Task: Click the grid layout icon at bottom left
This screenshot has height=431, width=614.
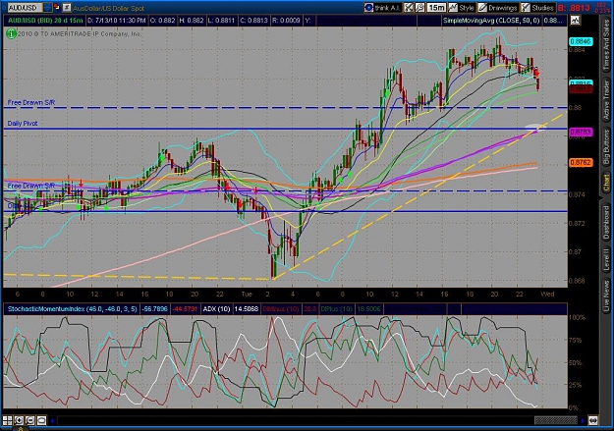Action: 8,420
